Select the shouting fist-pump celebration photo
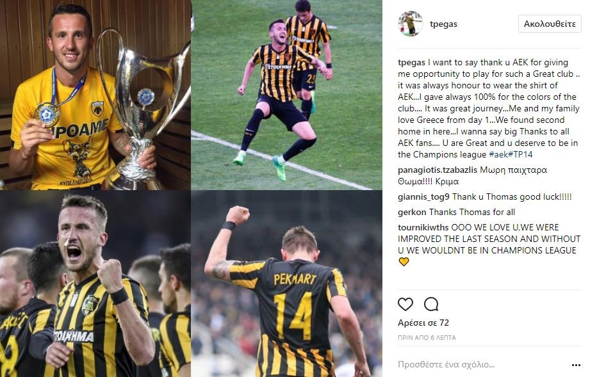This screenshot has width=597, height=377. [x=95, y=284]
